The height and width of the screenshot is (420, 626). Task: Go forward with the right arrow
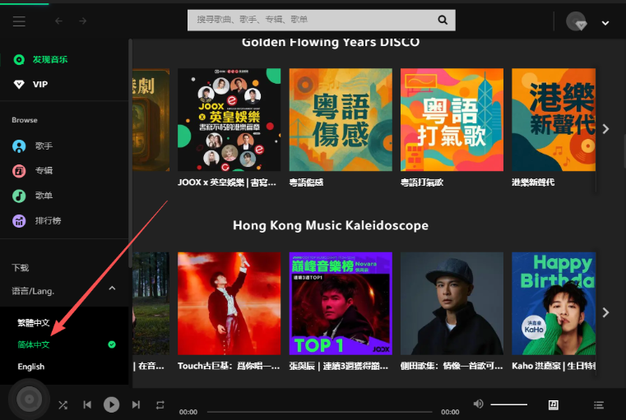[x=82, y=21]
